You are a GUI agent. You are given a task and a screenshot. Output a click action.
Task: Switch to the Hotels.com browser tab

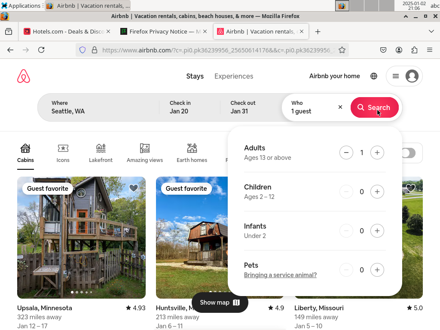click(x=67, y=31)
